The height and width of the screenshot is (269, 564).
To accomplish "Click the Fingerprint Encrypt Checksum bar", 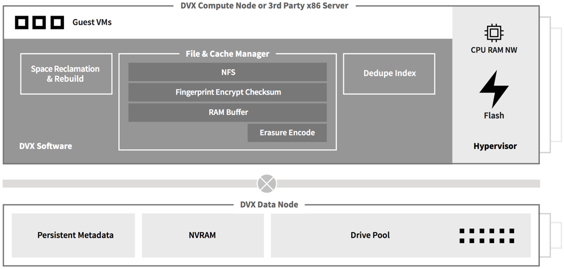I will click(x=228, y=92).
